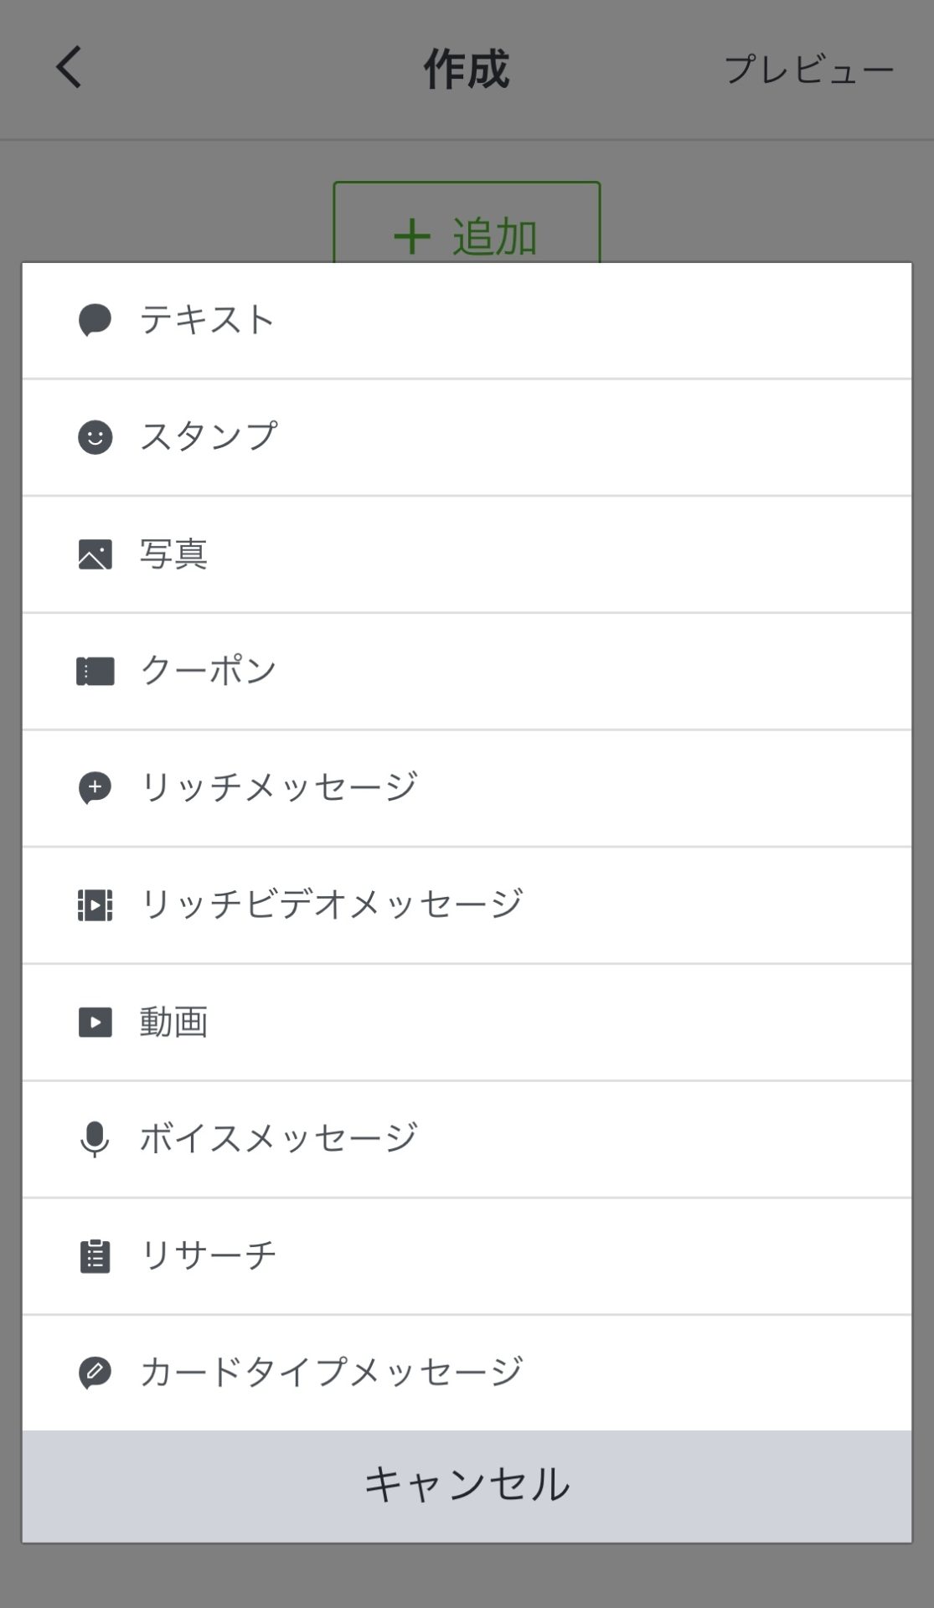
Task: Choose ボイスメッセージ from the list
Action: coord(278,1139)
